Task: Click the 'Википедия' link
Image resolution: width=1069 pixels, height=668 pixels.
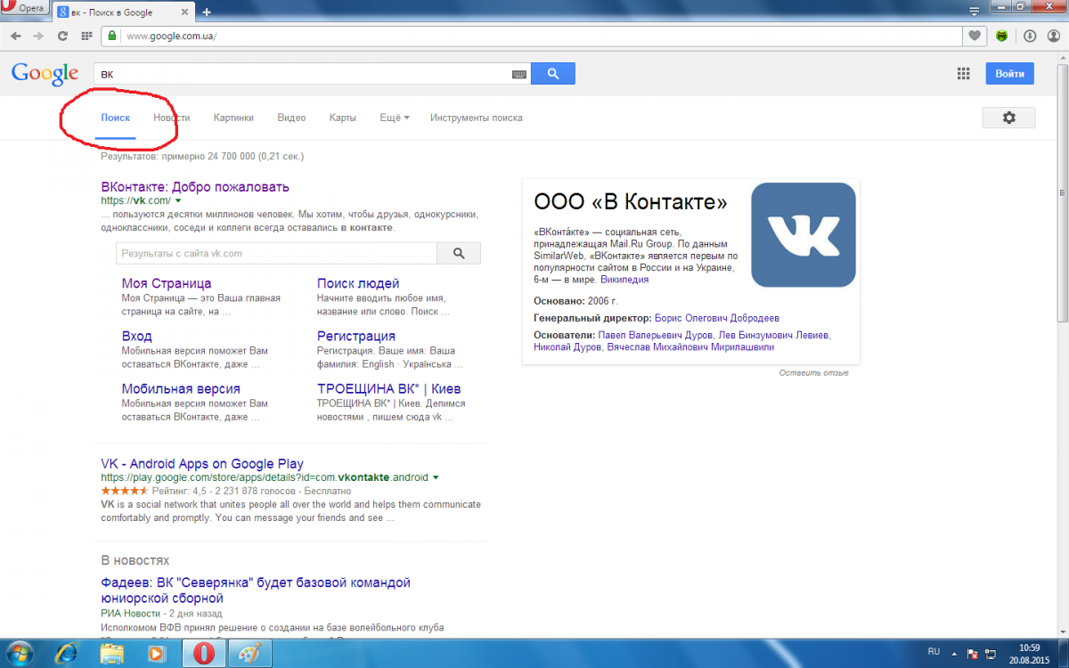Action: point(624,280)
